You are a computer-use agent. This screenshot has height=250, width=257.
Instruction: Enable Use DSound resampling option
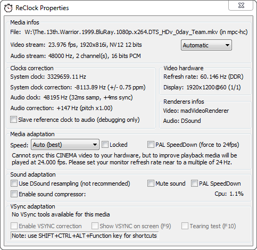14,184
